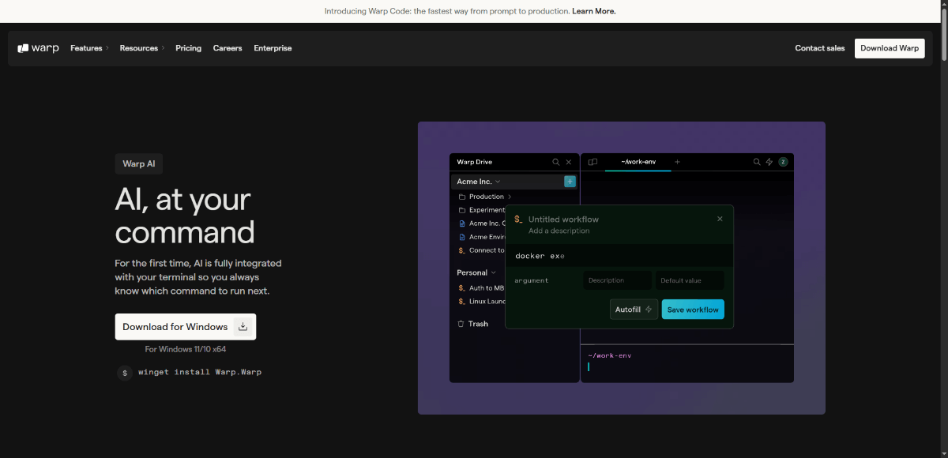Image resolution: width=948 pixels, height=458 pixels.
Task: Click the dollar sign icon before winget command
Action: (124, 373)
